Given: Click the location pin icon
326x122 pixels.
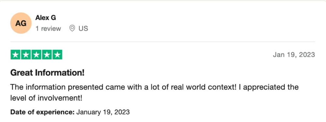Looking at the screenshot, I should point(72,28).
